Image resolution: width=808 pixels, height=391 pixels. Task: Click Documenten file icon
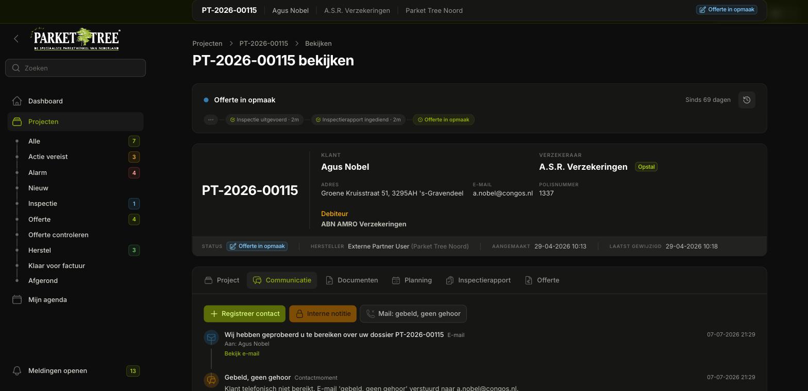tap(329, 280)
